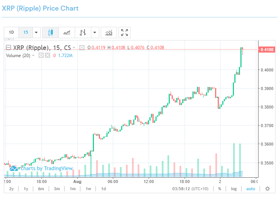Select the 1D interval tab
This screenshot has width=280, height=197.
(11, 33)
